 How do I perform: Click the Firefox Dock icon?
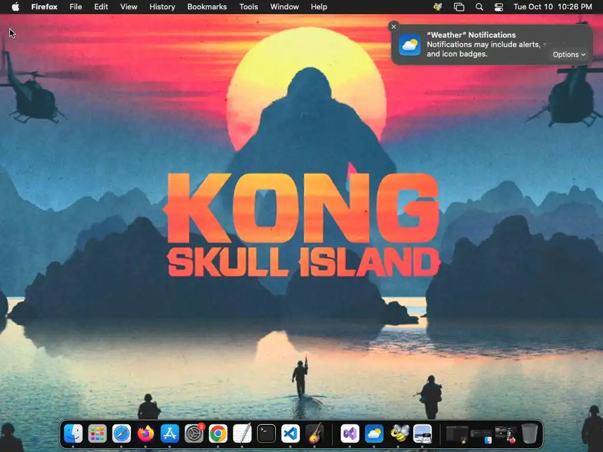click(x=146, y=434)
